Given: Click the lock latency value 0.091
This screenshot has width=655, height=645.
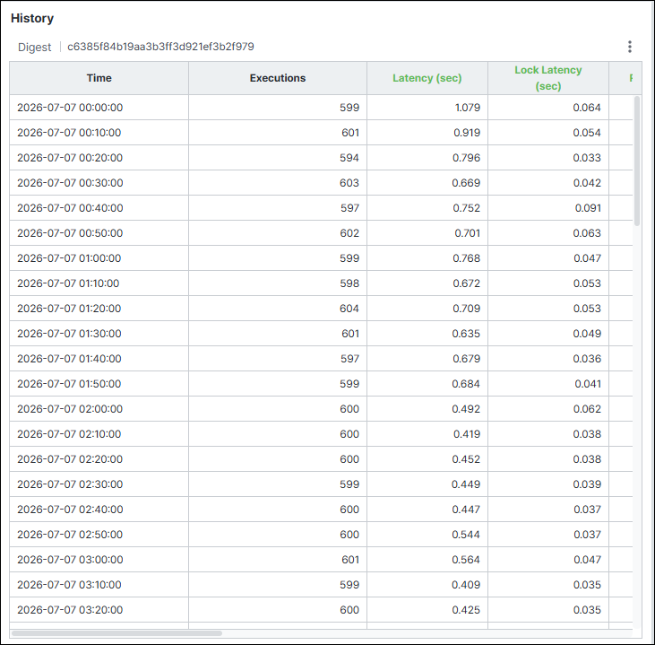Looking at the screenshot, I should click(588, 208).
